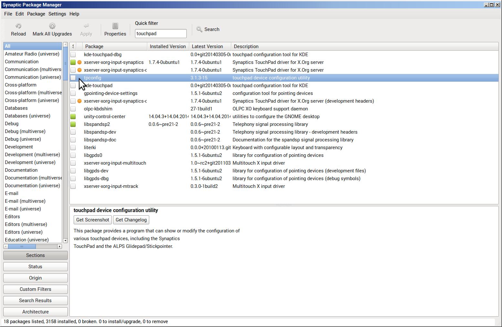Click the Reload toolbar icon
502x327 pixels.
18,26
